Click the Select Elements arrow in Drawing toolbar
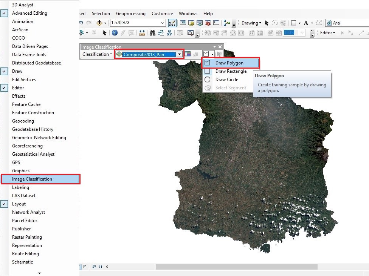 point(267,23)
